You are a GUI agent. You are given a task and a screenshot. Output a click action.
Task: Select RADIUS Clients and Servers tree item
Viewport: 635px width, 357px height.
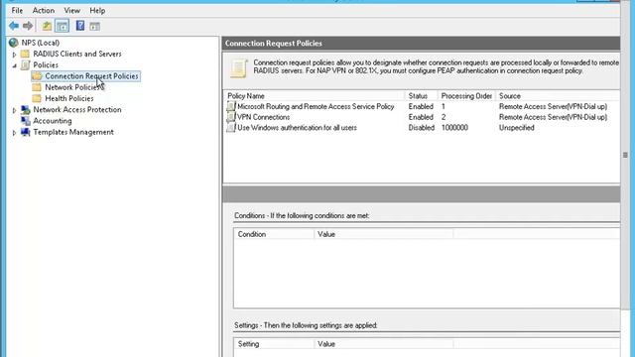pos(77,54)
